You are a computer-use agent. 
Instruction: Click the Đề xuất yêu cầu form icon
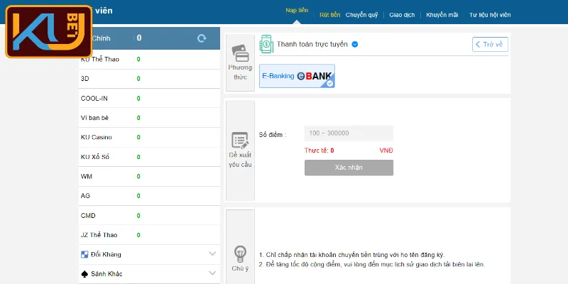click(x=240, y=141)
